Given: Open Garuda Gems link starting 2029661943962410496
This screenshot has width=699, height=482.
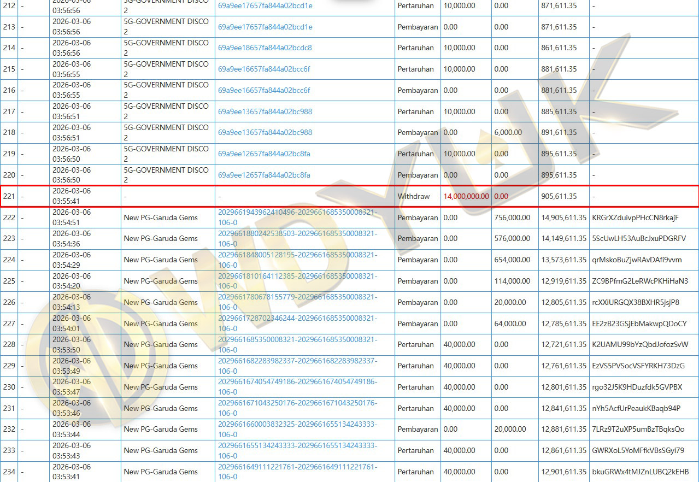Looking at the screenshot, I should (297, 212).
